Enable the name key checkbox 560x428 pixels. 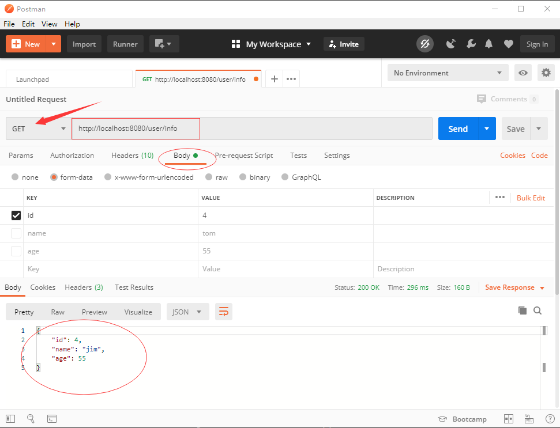pyautogui.click(x=16, y=233)
